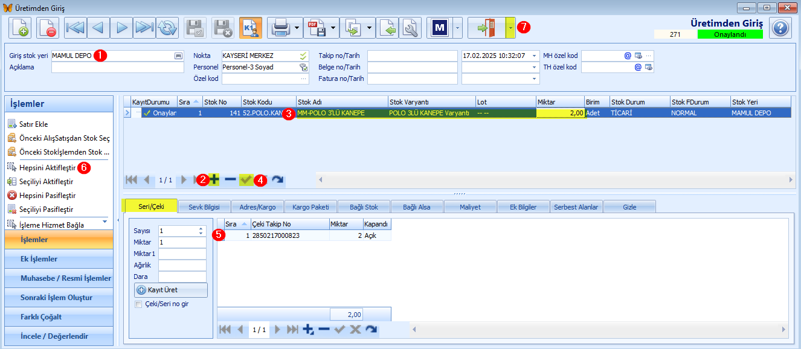Open the Belge no/Tarih date dropdown
Screen dimensions: 801x349
pyautogui.click(x=534, y=67)
